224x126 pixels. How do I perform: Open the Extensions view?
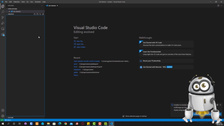point(3,34)
